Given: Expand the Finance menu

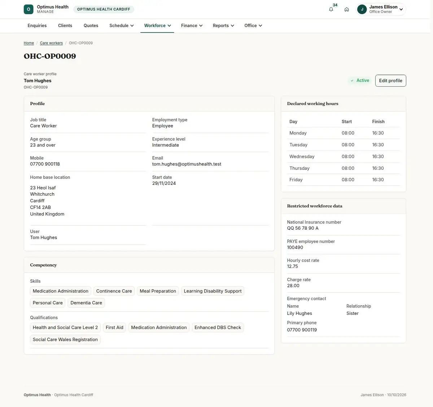Looking at the screenshot, I should [192, 26].
